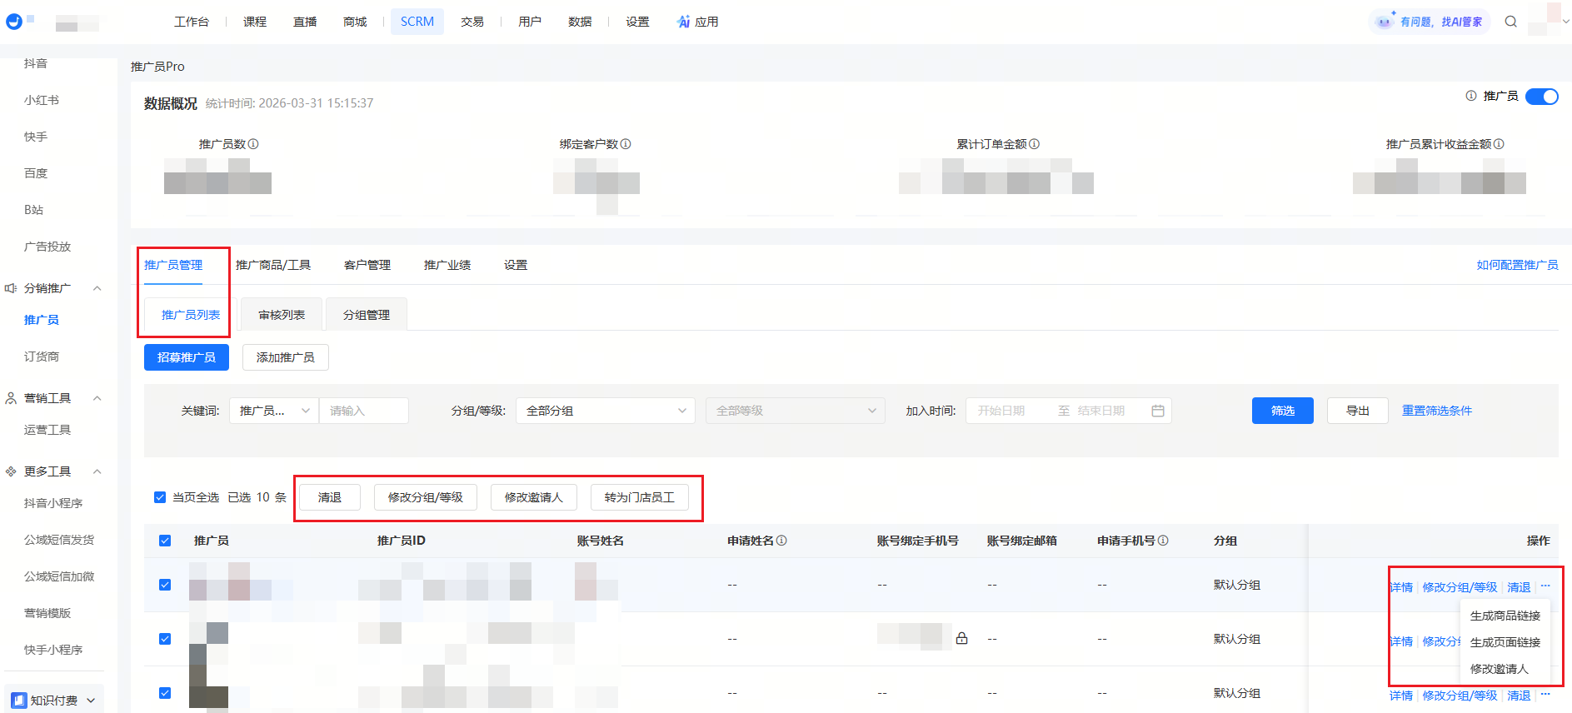Collapse the 营销工具 sidebar section
This screenshot has width=1572, height=713.
coord(97,398)
